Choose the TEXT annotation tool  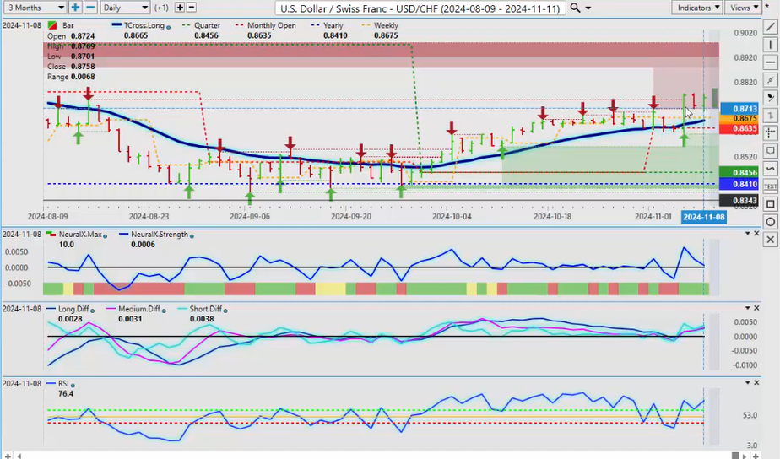click(x=770, y=186)
